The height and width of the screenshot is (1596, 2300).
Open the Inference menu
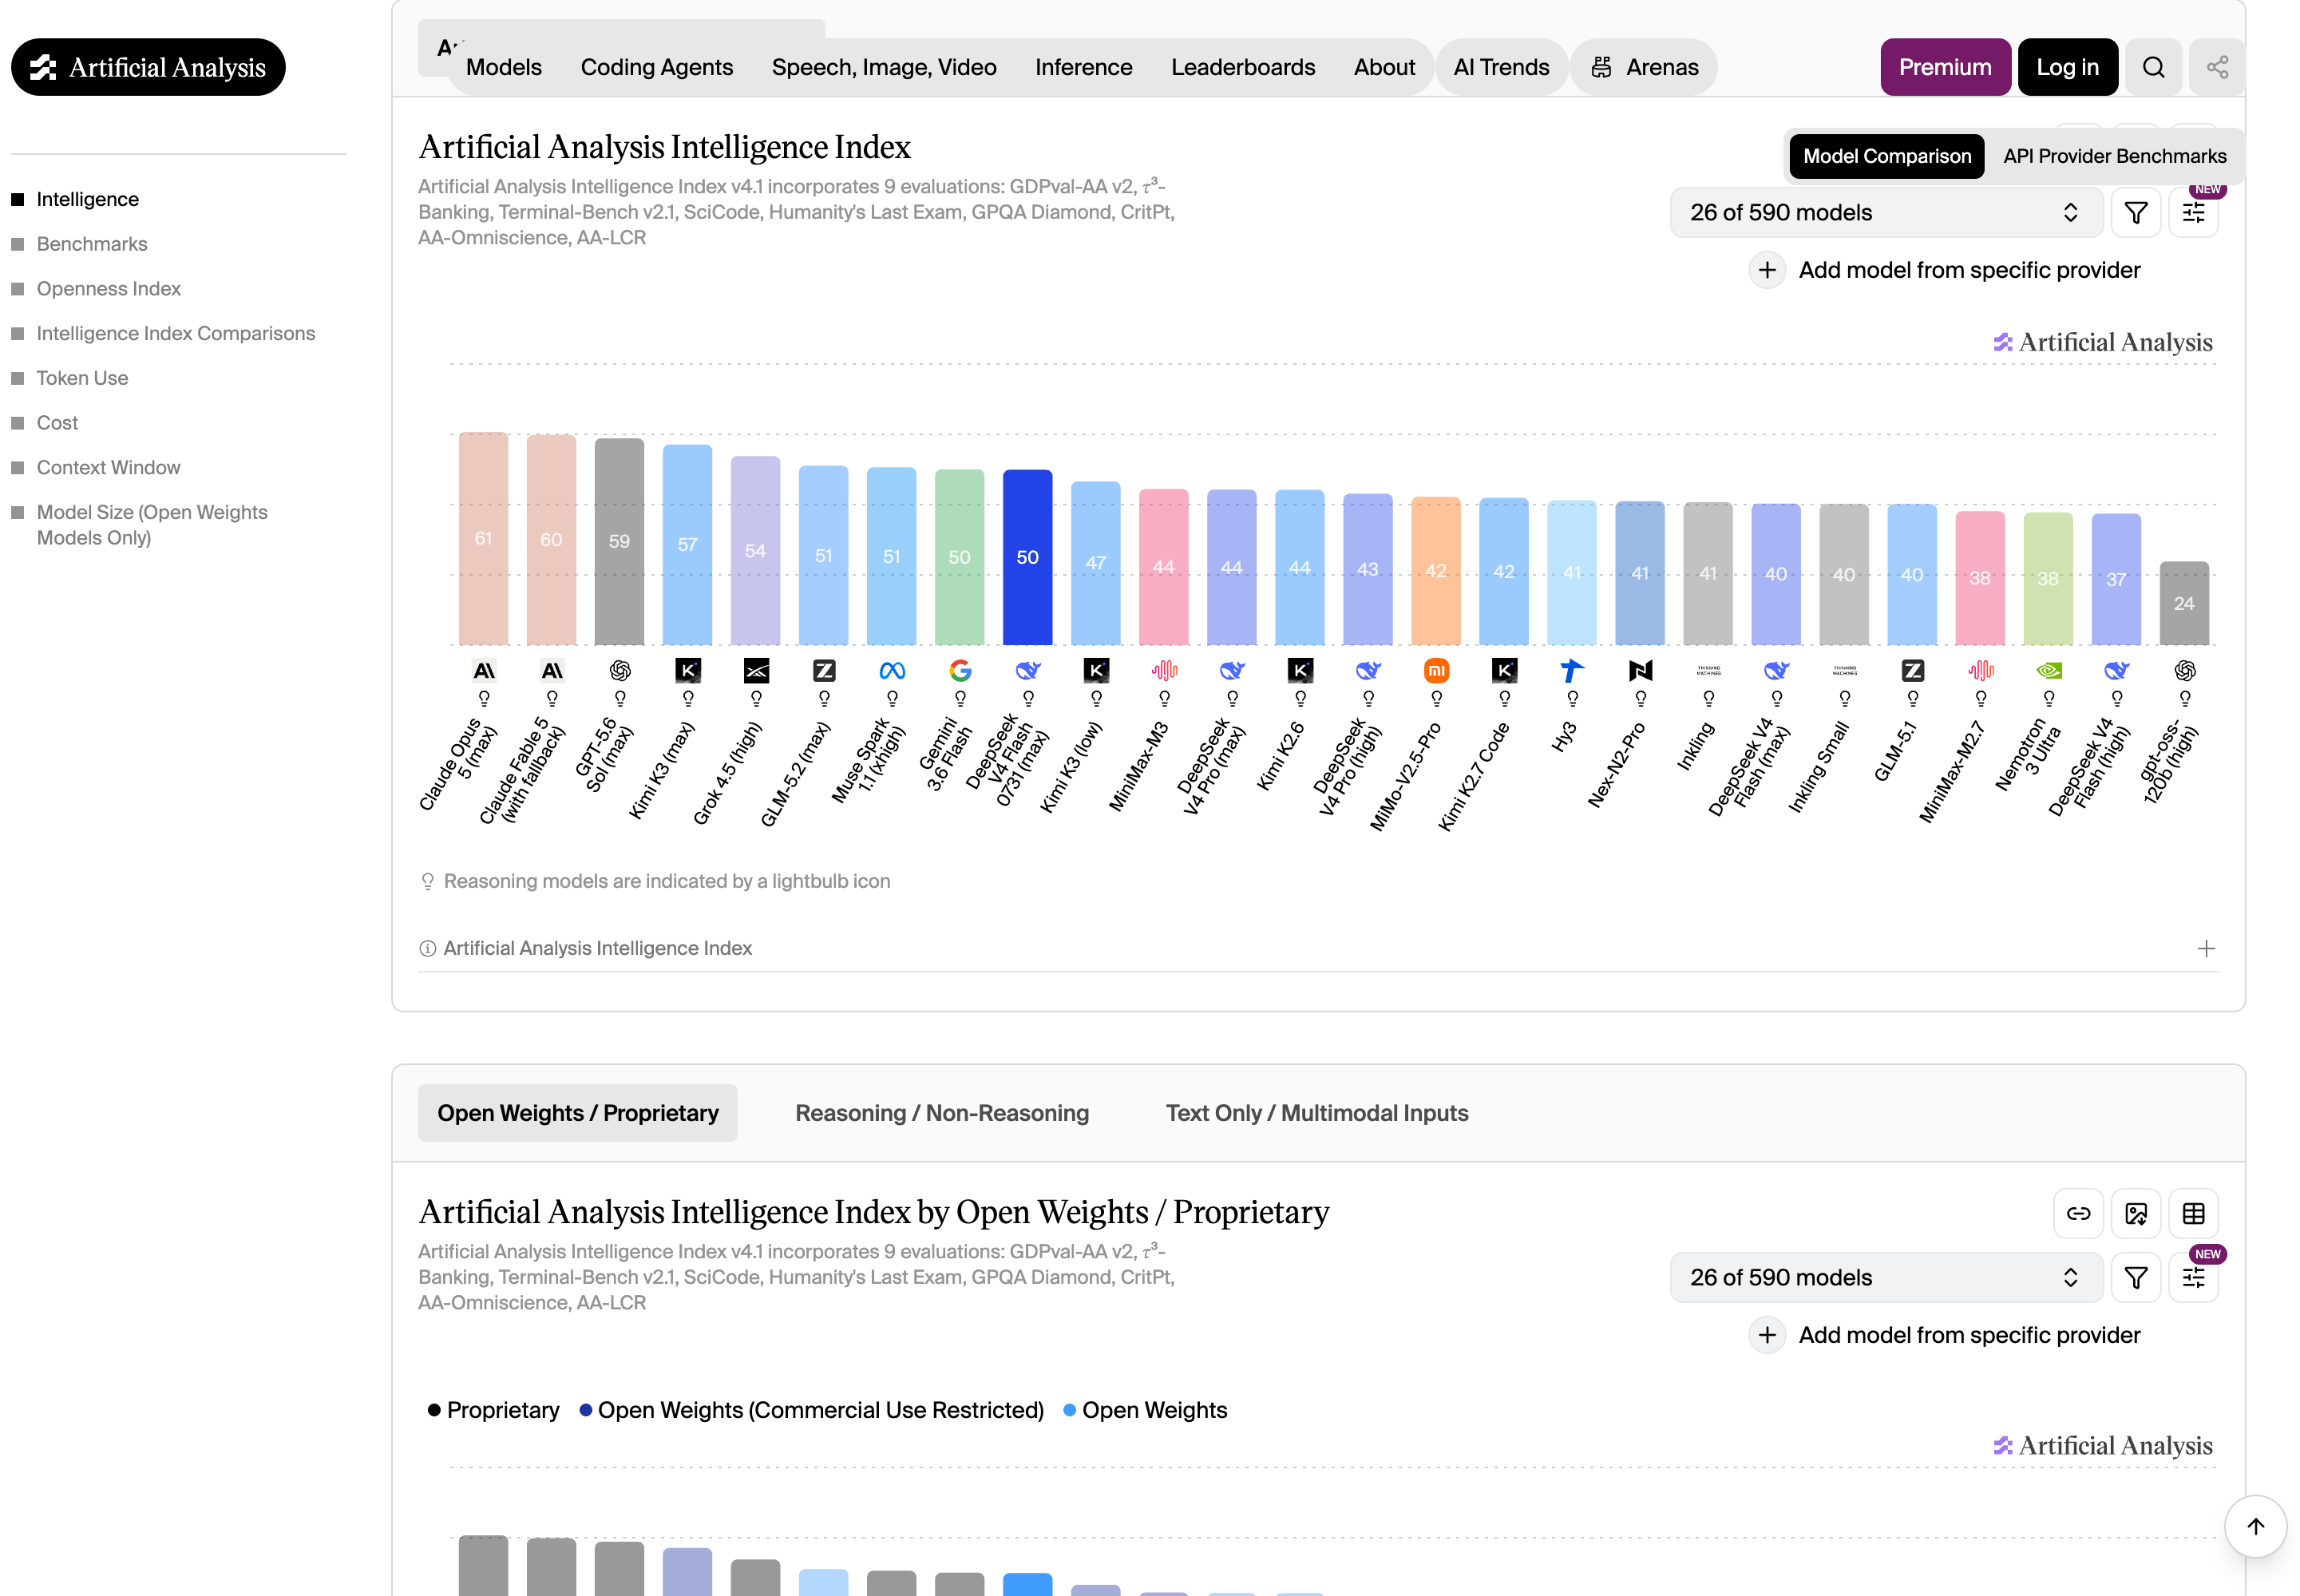[x=1083, y=67]
